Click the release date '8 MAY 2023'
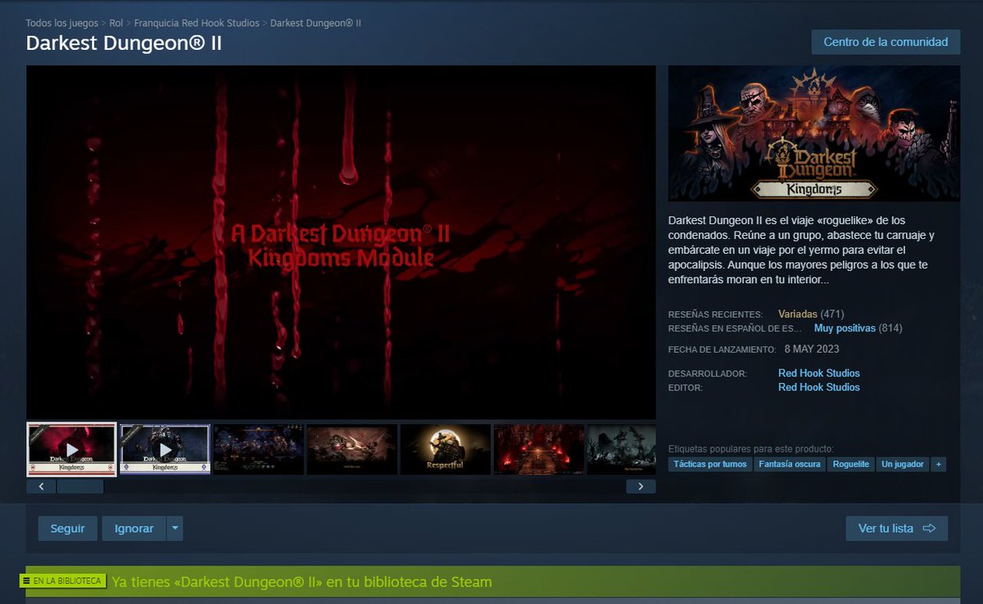This screenshot has height=604, width=983. click(x=812, y=349)
